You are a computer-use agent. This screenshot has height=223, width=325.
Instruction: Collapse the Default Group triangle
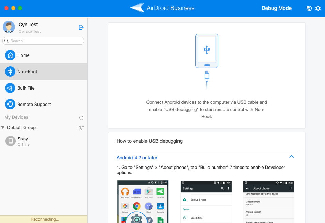pyautogui.click(x=3, y=128)
